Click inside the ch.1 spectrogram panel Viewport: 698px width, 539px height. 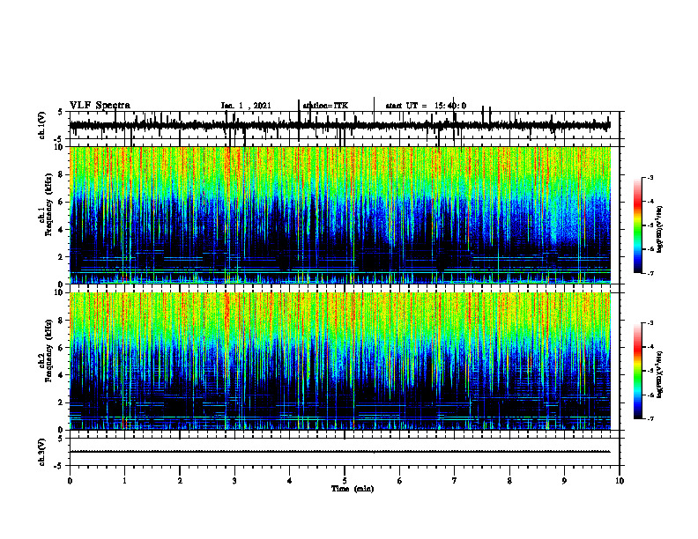pyautogui.click(x=339, y=215)
